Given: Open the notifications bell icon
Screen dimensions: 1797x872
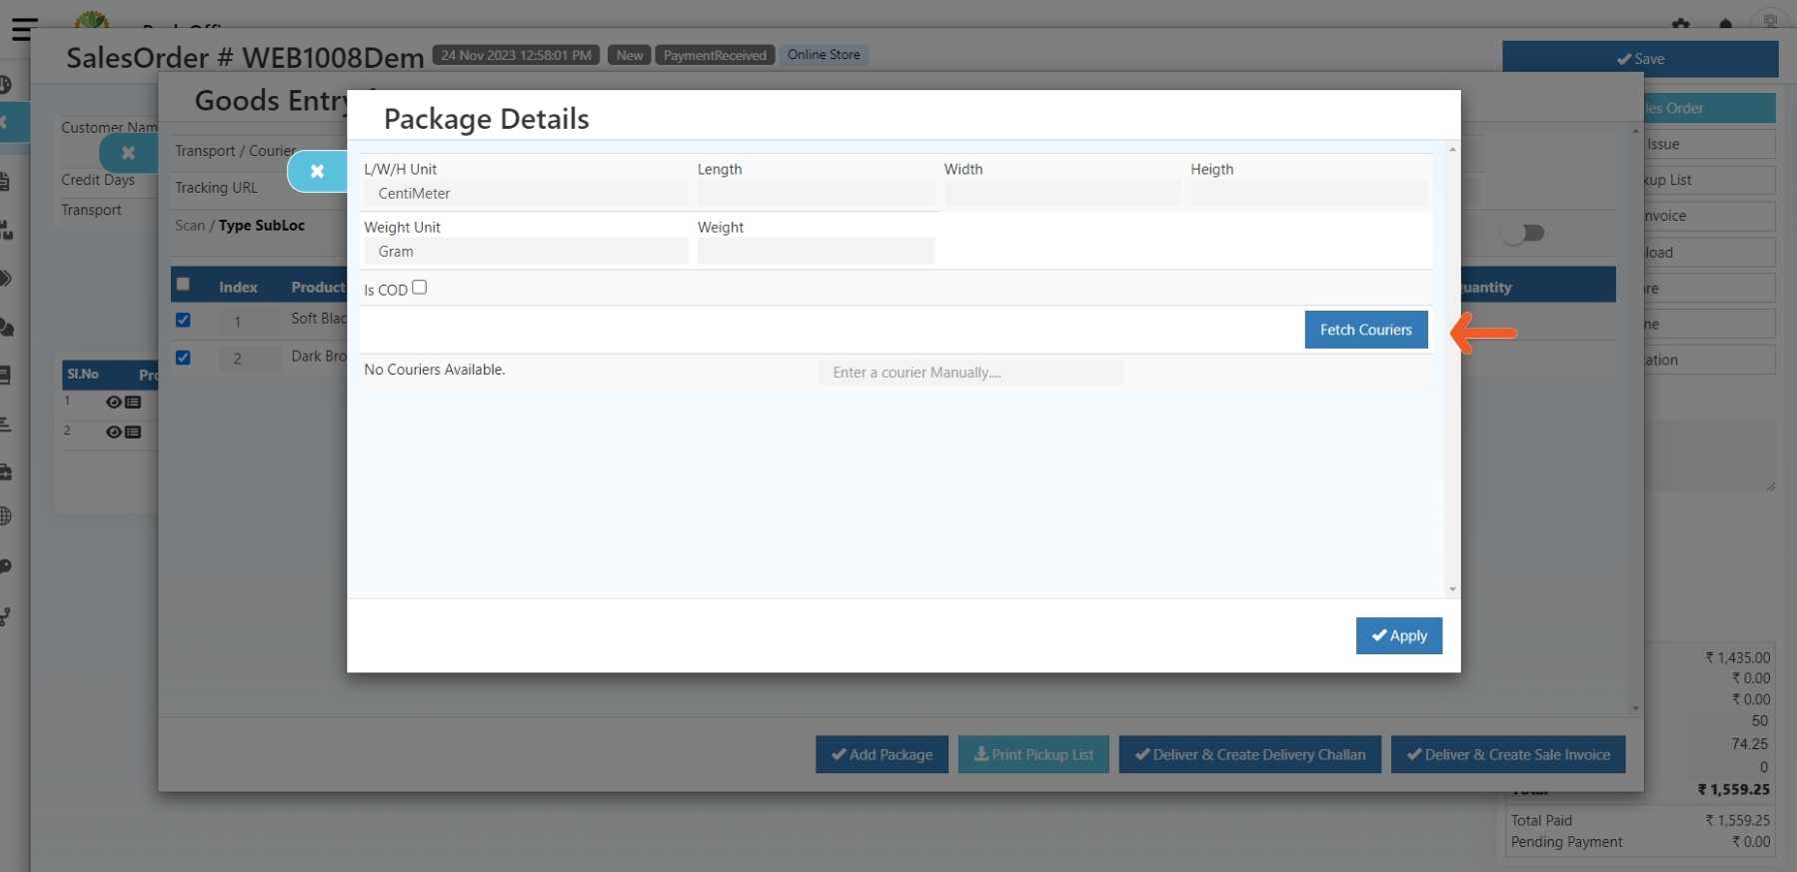Looking at the screenshot, I should pyautogui.click(x=1725, y=24).
